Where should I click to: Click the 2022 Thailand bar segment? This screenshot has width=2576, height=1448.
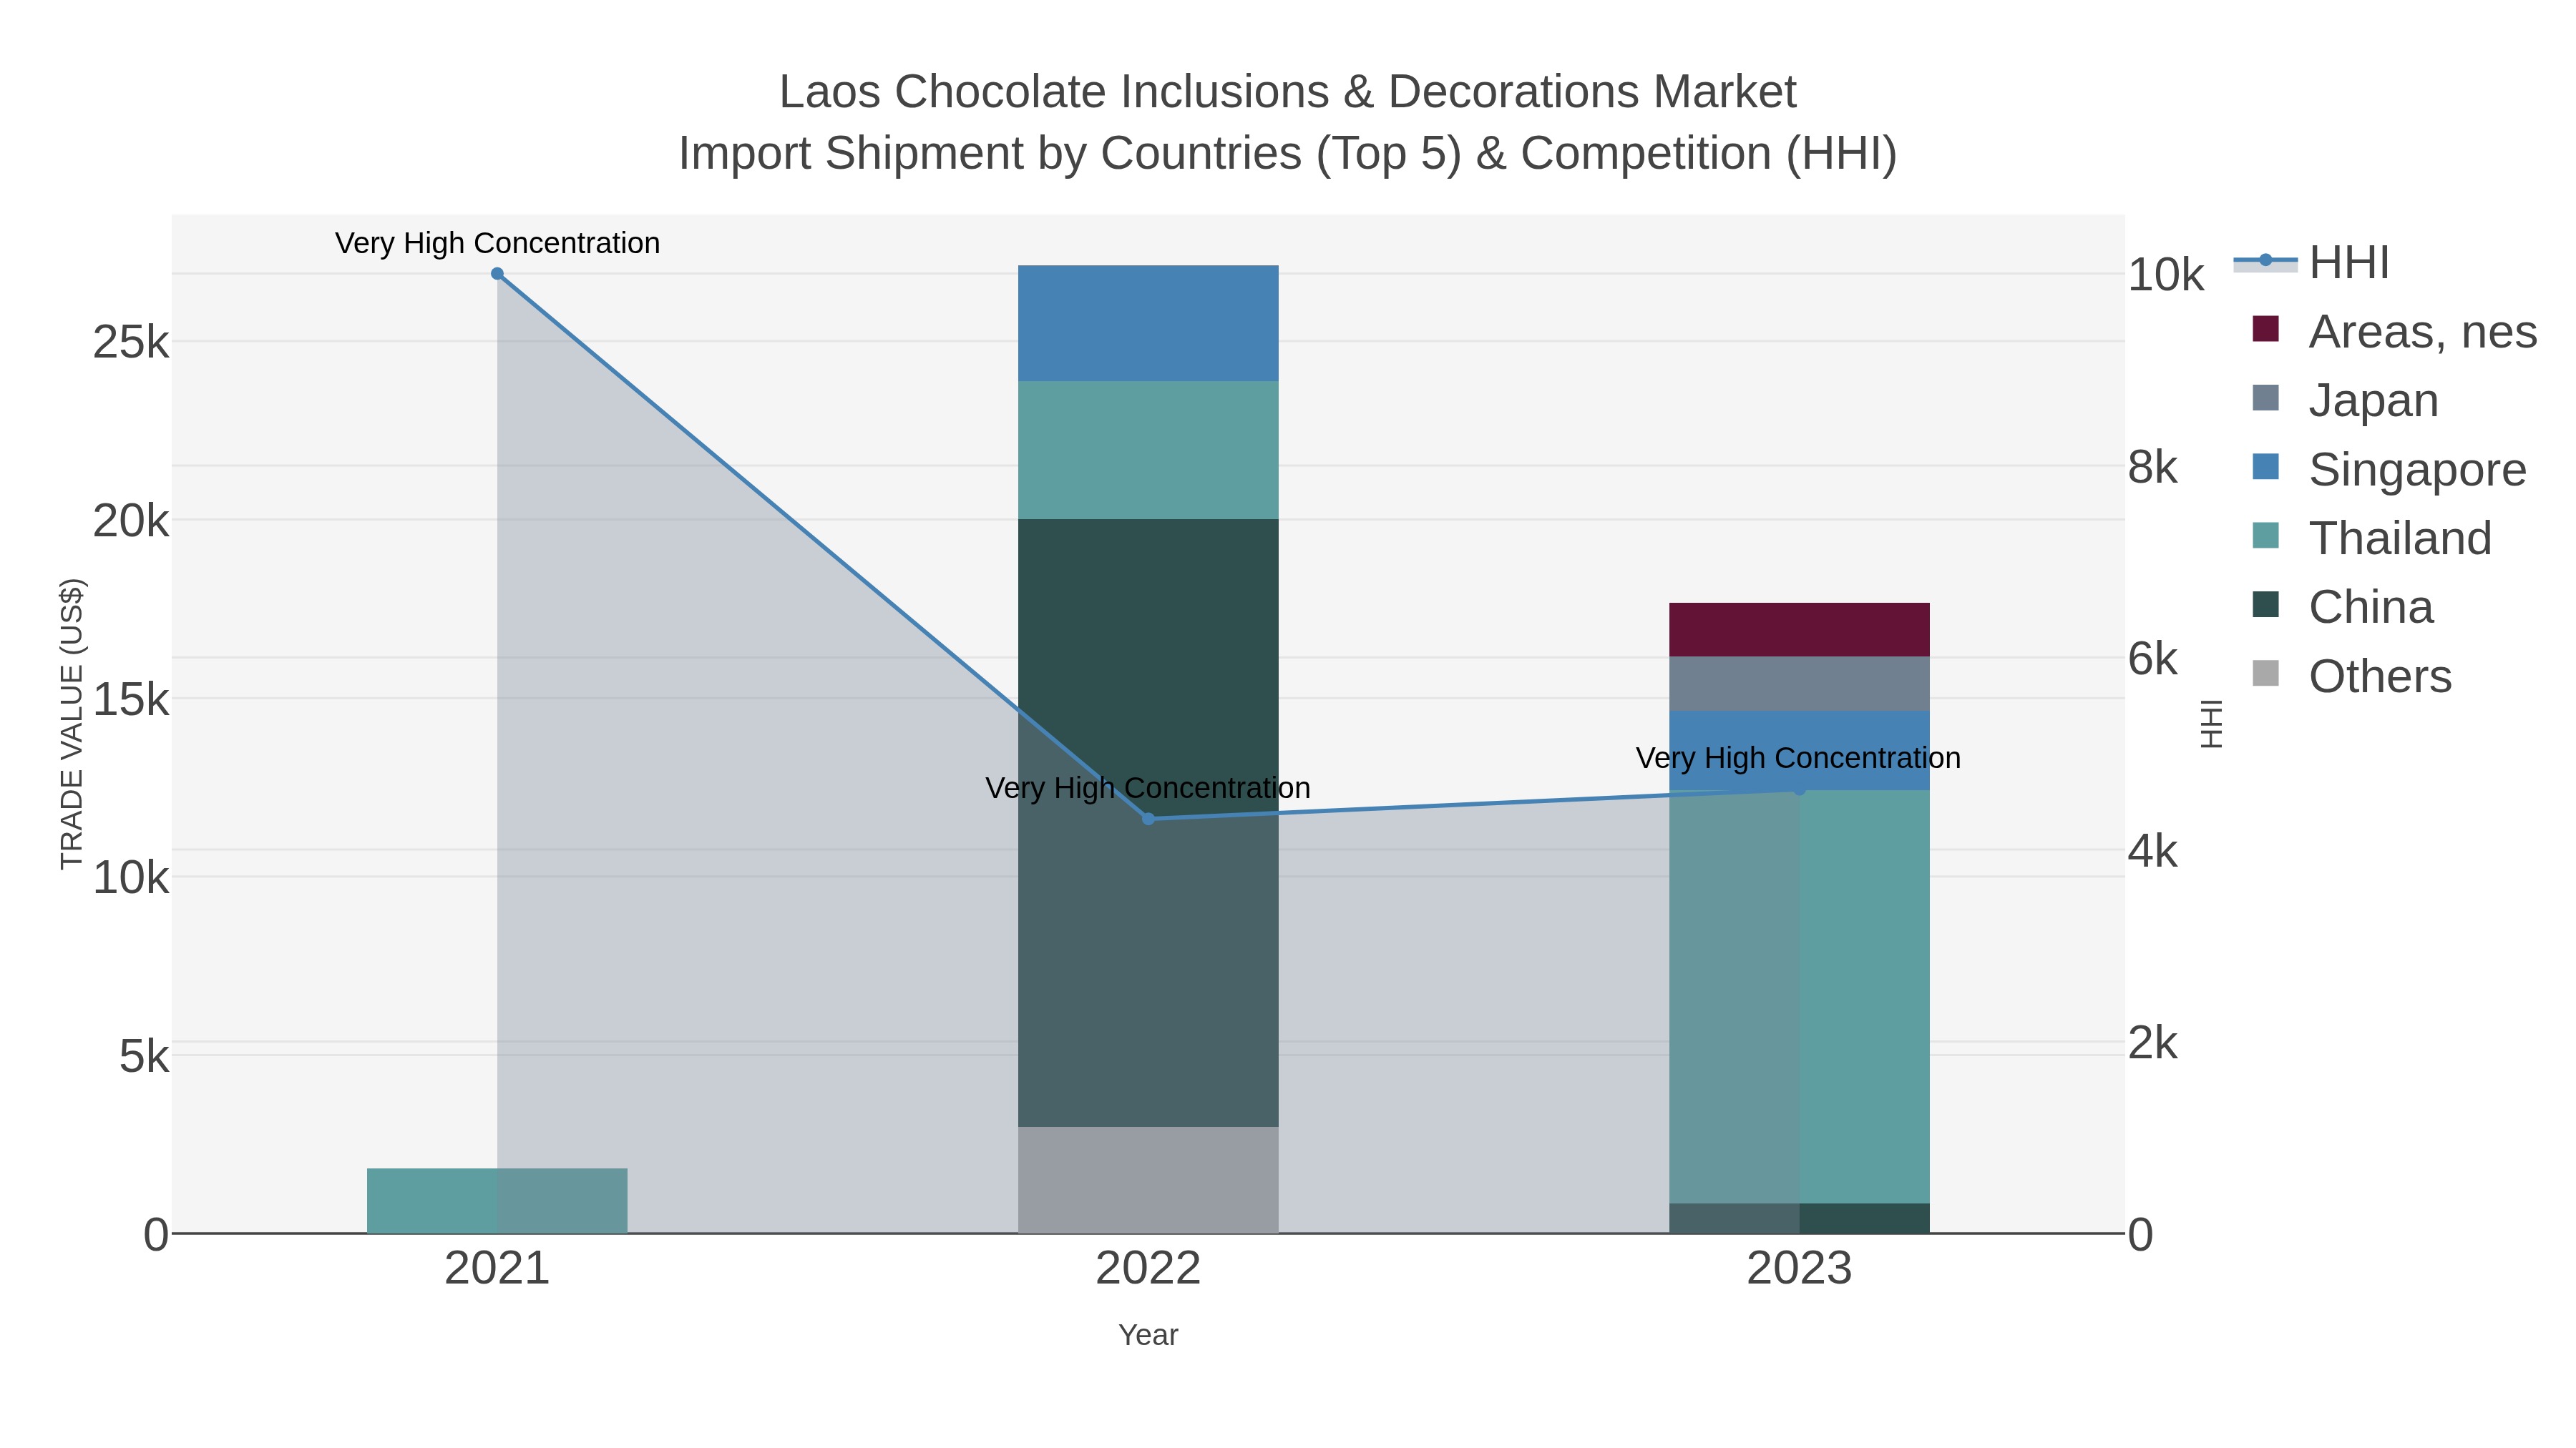point(1148,450)
